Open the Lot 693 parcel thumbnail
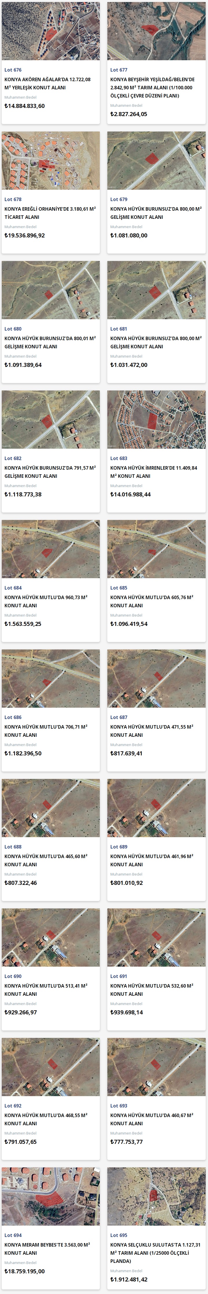The width and height of the screenshot is (208, 1294). coord(156,1067)
